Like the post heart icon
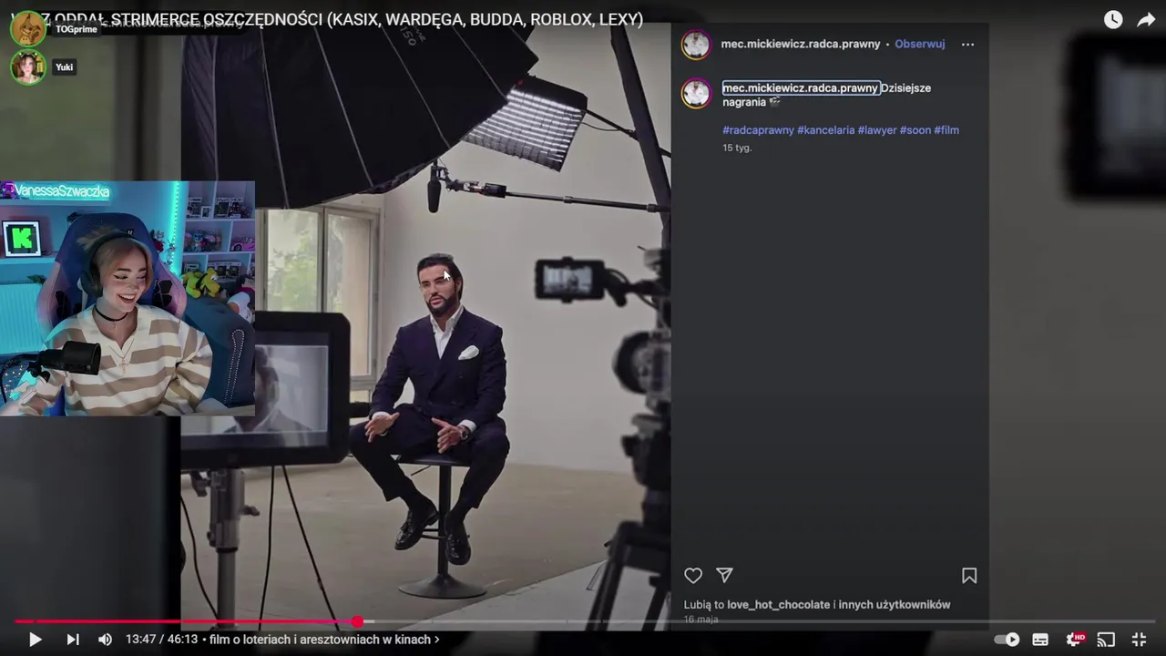1166x656 pixels. point(693,576)
